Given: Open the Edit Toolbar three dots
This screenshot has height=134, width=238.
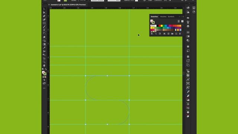Looking at the screenshot, I should 44,88.
